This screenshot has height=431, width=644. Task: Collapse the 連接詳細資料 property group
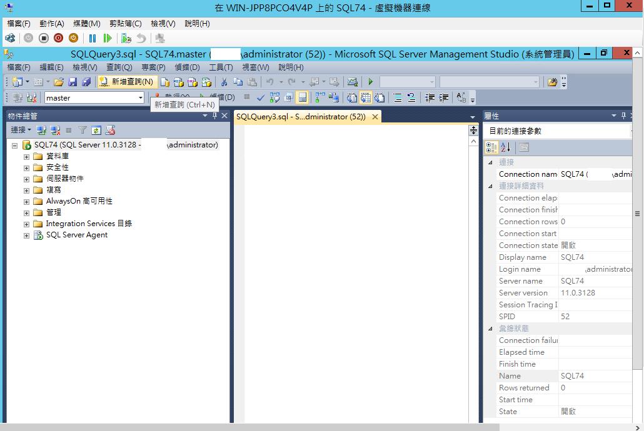pos(490,186)
